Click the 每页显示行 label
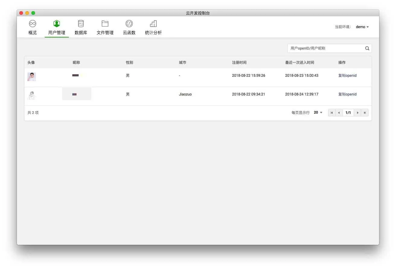This screenshot has height=269, width=396. point(301,113)
